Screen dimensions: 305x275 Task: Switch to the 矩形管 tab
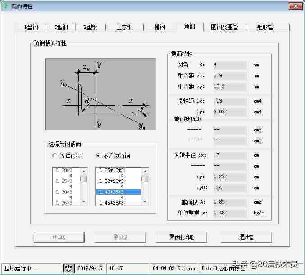click(265, 27)
